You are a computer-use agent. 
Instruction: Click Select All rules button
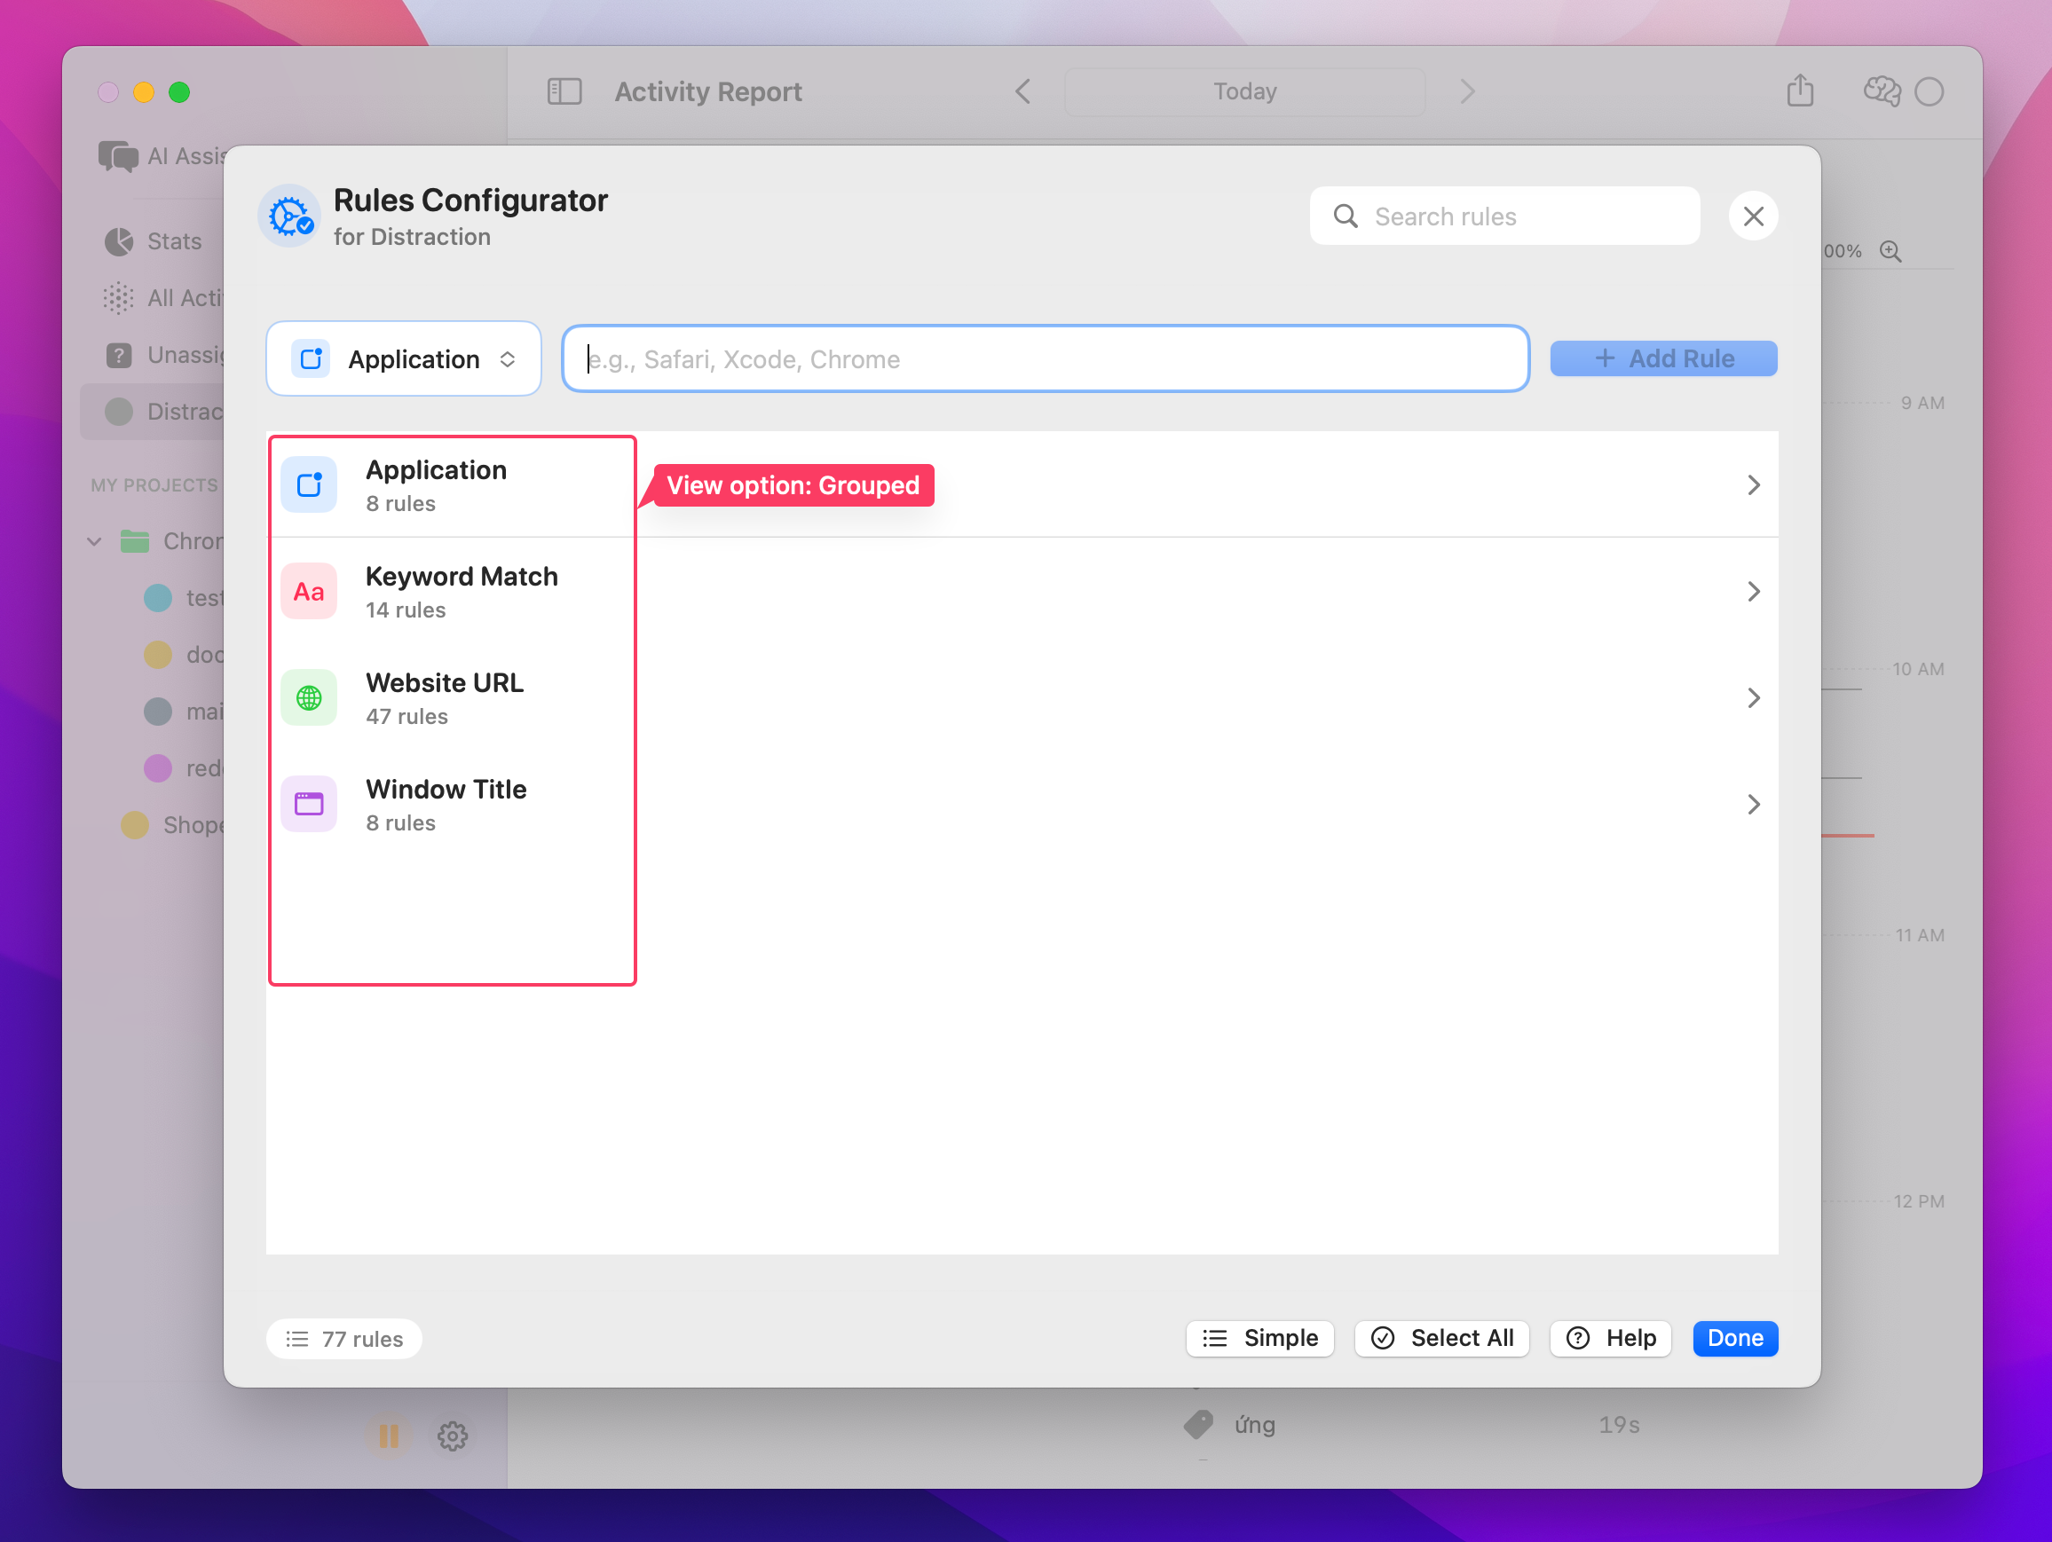[x=1441, y=1338]
